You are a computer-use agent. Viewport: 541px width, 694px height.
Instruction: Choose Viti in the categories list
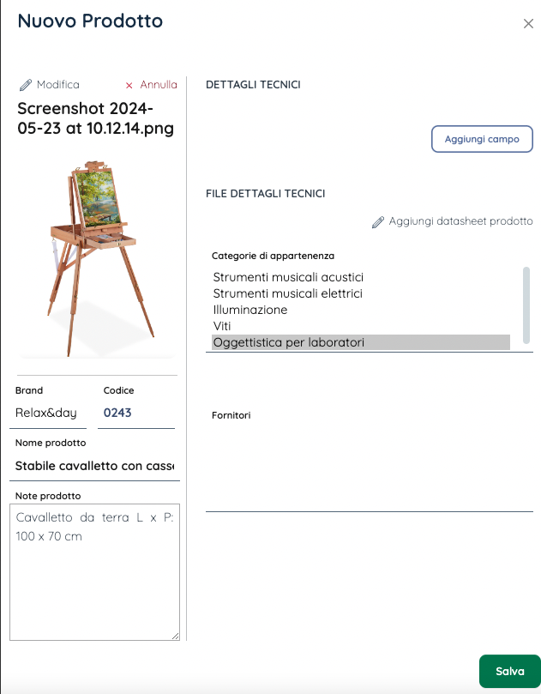tap(222, 326)
